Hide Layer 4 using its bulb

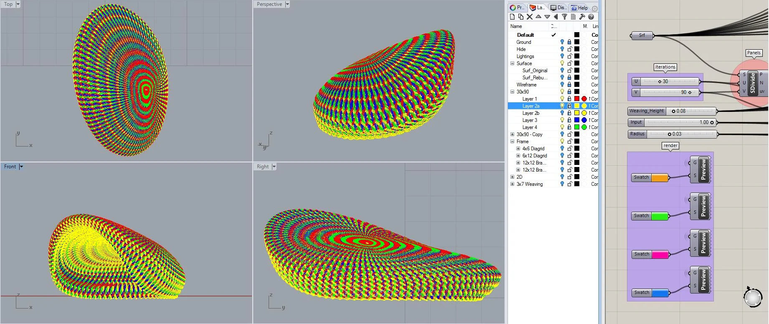[562, 127]
